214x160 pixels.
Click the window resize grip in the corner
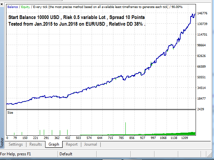tap(210, 154)
